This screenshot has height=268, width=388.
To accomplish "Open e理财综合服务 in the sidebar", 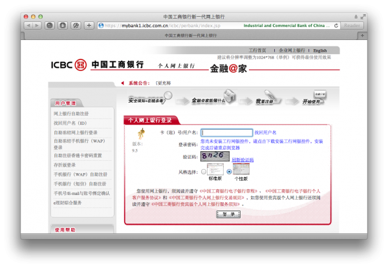I will click(67, 203).
